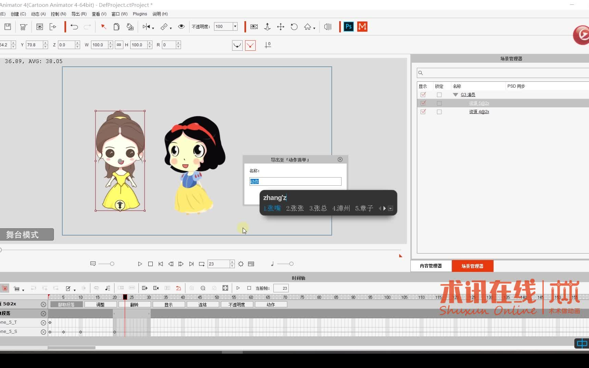The image size is (589, 368).
Task: Open the 说明 (H) menu
Action: coord(160,14)
